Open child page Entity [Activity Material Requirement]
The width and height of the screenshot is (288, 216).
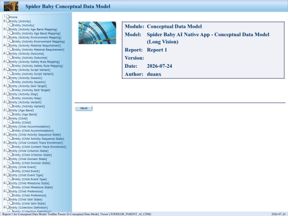38,50
